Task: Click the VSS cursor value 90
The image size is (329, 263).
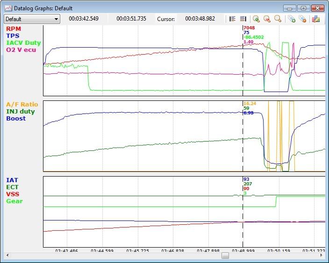Action: click(246, 189)
